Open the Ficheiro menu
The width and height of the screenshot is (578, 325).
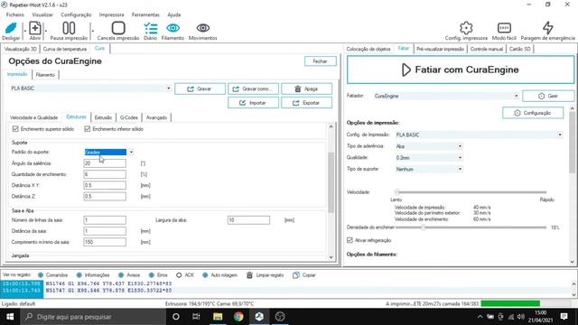15,14
